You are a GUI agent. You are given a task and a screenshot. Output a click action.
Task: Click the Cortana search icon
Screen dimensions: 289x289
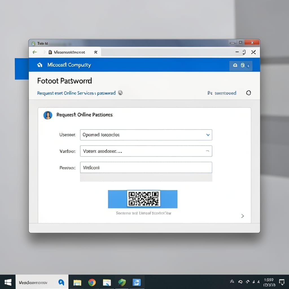click(x=61, y=282)
